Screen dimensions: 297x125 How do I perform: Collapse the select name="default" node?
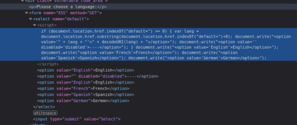coord(31,19)
